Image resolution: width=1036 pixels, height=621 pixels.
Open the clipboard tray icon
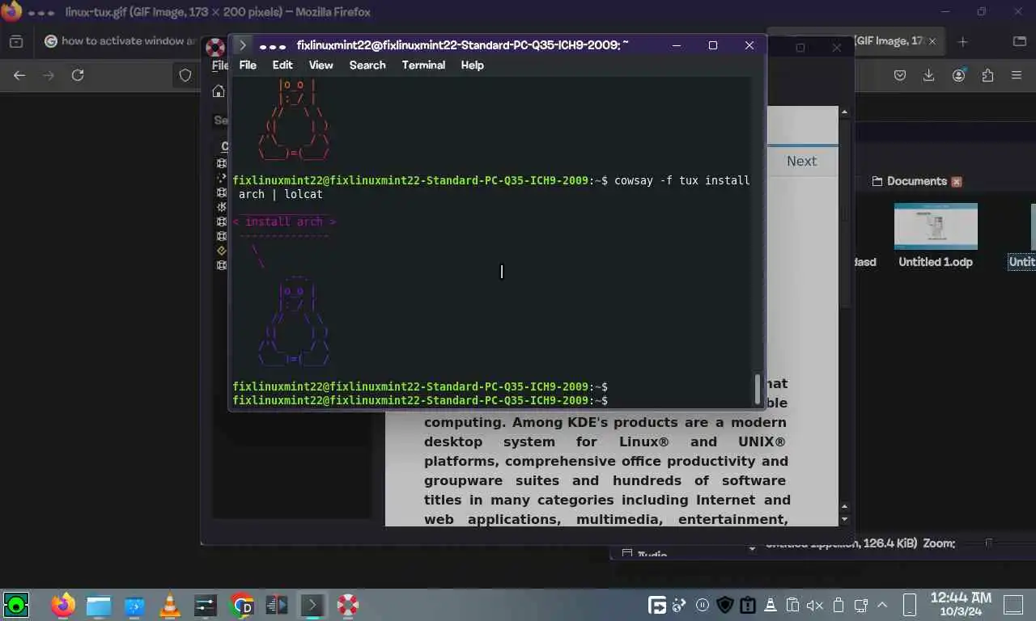(x=793, y=605)
